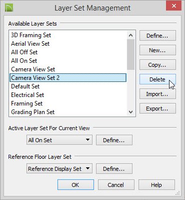Viewport: 185px width, 200px height.
Task: Click the Chief Architect icon in the title bar
Action: click(9, 8)
